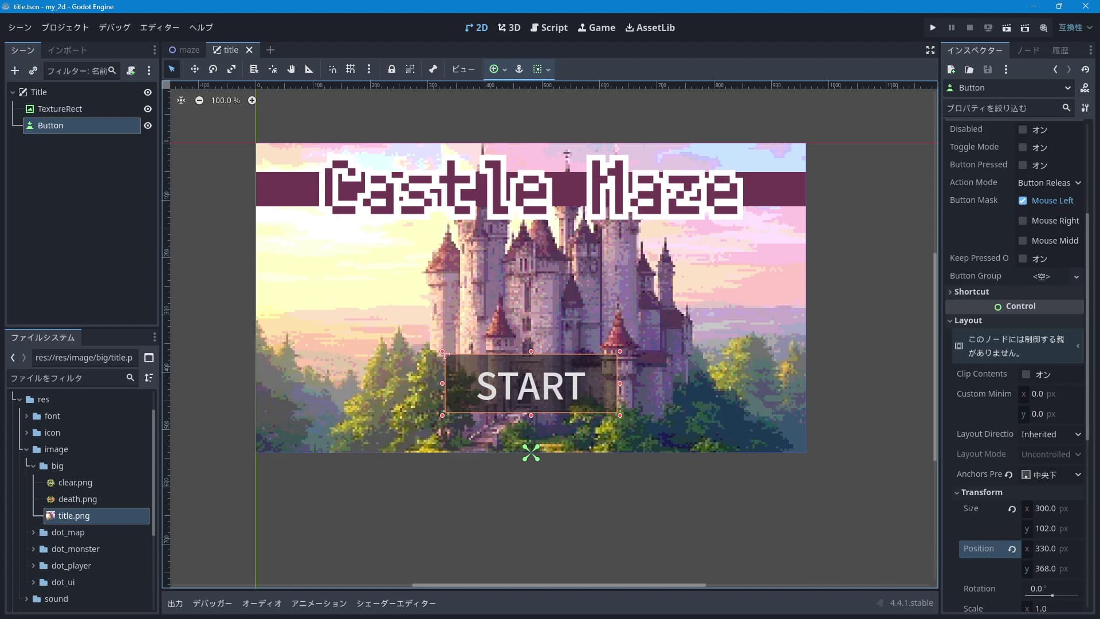This screenshot has height=619, width=1100.
Task: Open the Action Mode dropdown
Action: click(x=1050, y=183)
